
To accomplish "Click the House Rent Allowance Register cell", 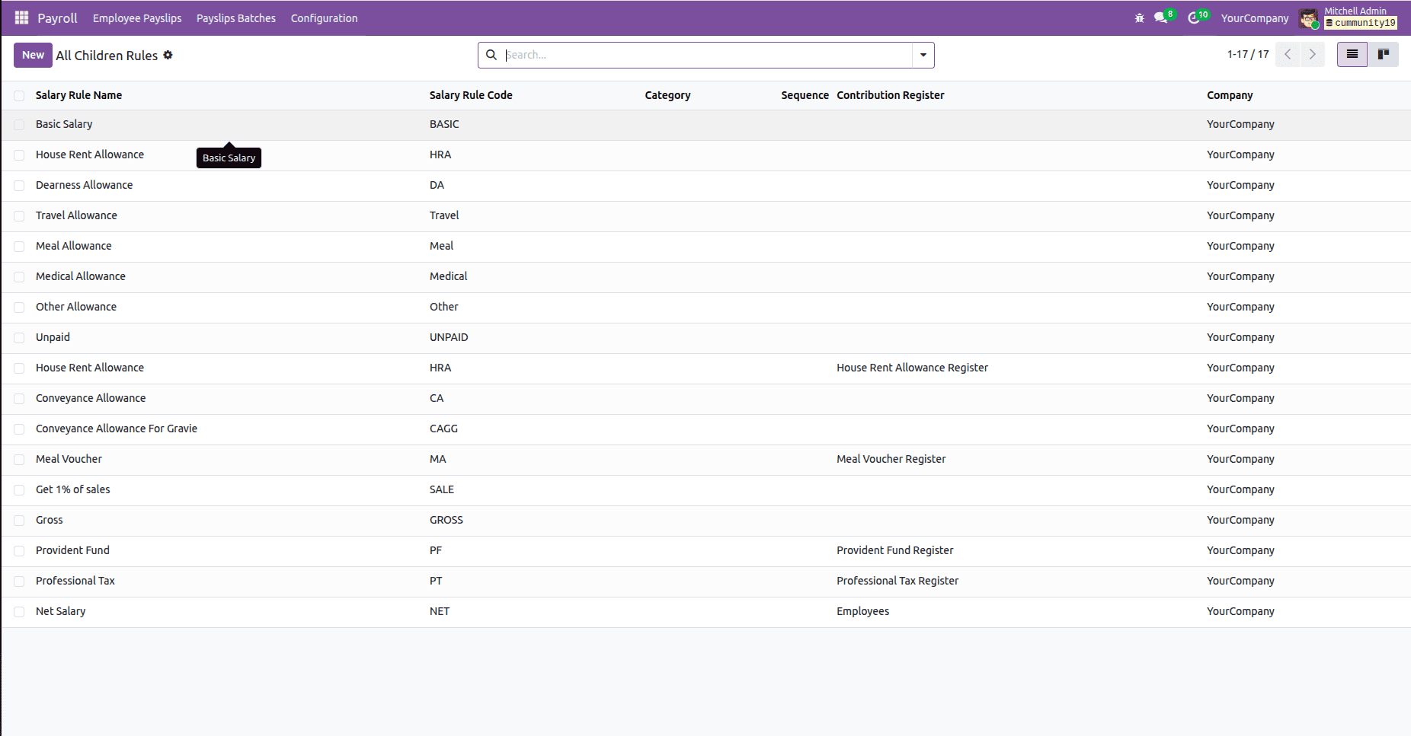I will click(912, 368).
